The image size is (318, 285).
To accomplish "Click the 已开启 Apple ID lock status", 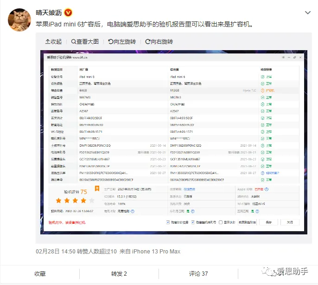I will click(x=259, y=189).
